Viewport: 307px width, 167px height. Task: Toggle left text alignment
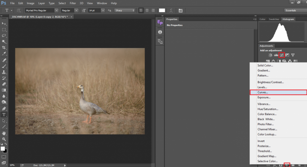tap(141, 10)
